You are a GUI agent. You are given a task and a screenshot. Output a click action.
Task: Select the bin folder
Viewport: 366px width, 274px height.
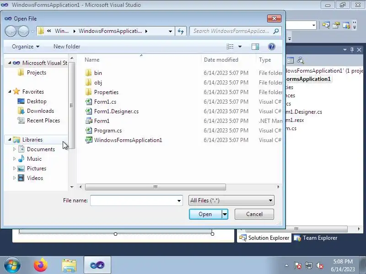tap(98, 73)
